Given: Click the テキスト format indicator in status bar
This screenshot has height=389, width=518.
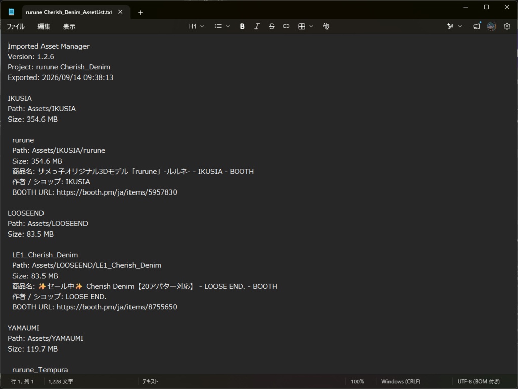Looking at the screenshot, I should tap(150, 382).
